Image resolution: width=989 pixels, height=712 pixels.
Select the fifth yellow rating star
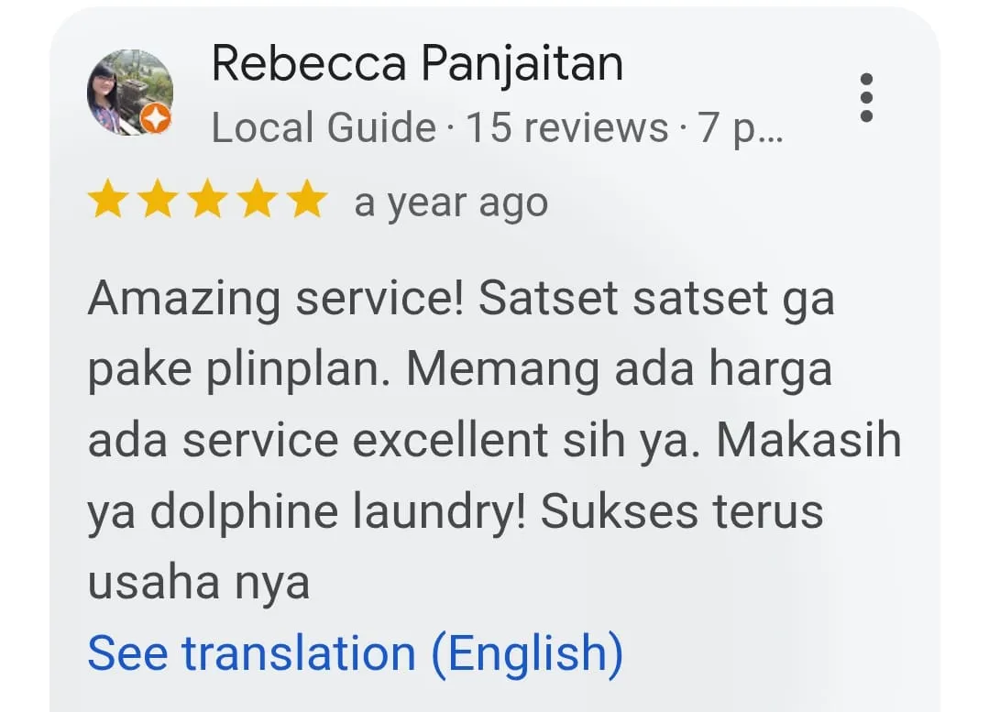pyautogui.click(x=307, y=199)
